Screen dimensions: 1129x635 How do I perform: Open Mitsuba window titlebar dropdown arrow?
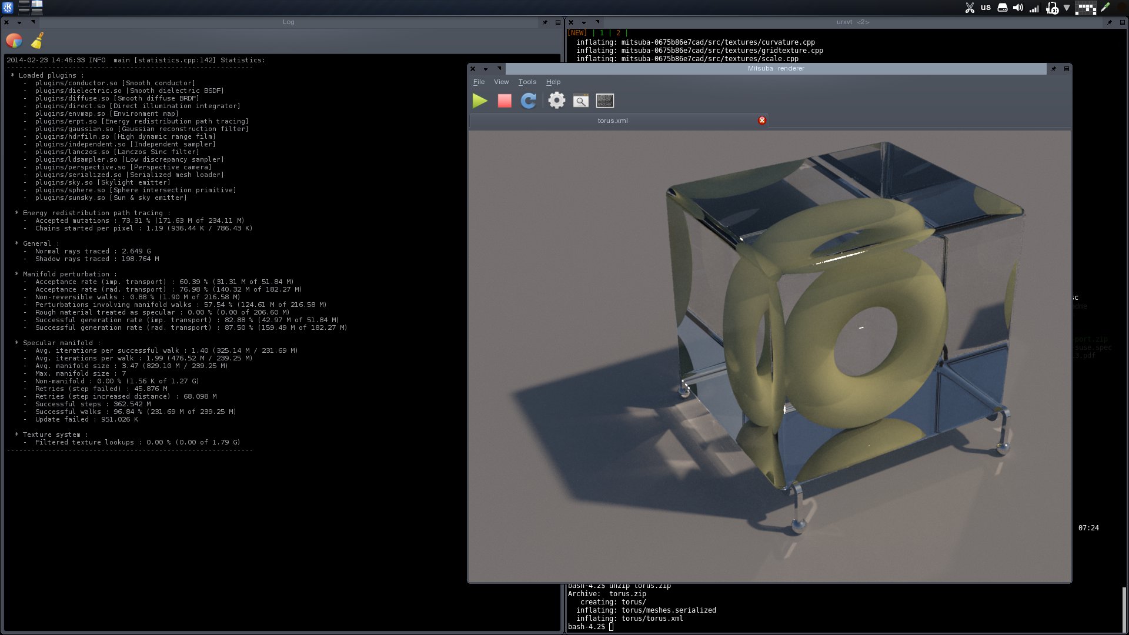click(x=486, y=69)
